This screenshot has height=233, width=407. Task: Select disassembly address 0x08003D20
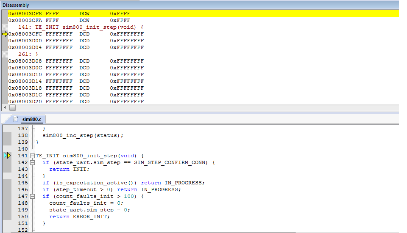[25, 101]
